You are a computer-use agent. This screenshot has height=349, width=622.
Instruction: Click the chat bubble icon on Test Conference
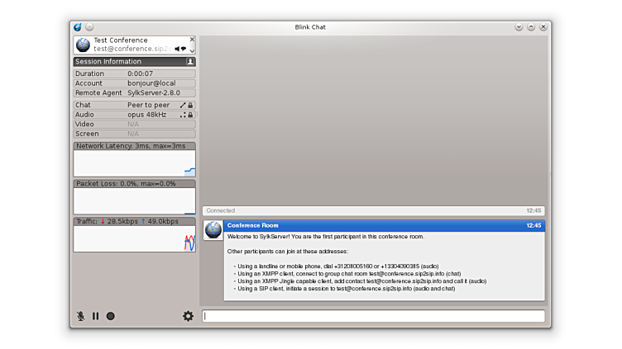point(184,49)
